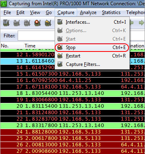
Task: Open the Go menu
Action: click(49, 12)
